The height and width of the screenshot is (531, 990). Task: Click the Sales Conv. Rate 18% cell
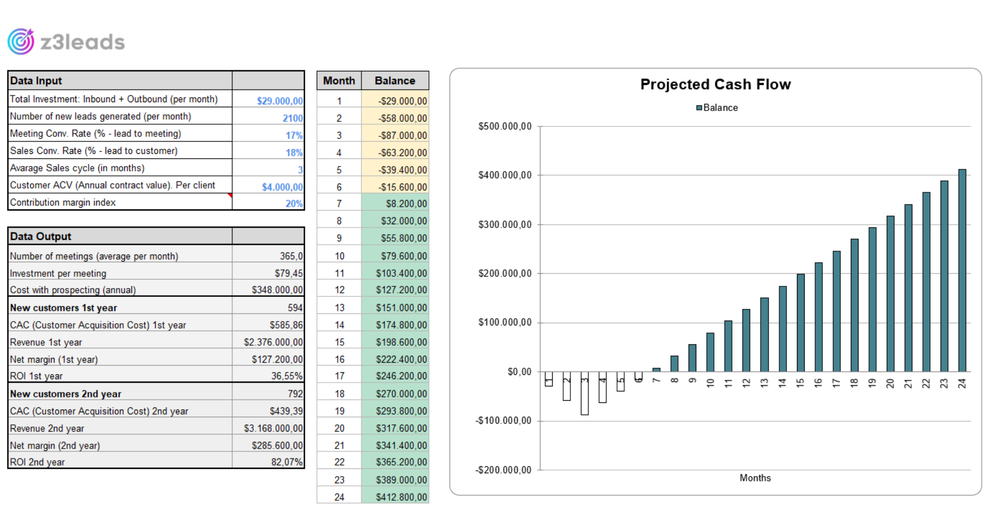tap(268, 152)
